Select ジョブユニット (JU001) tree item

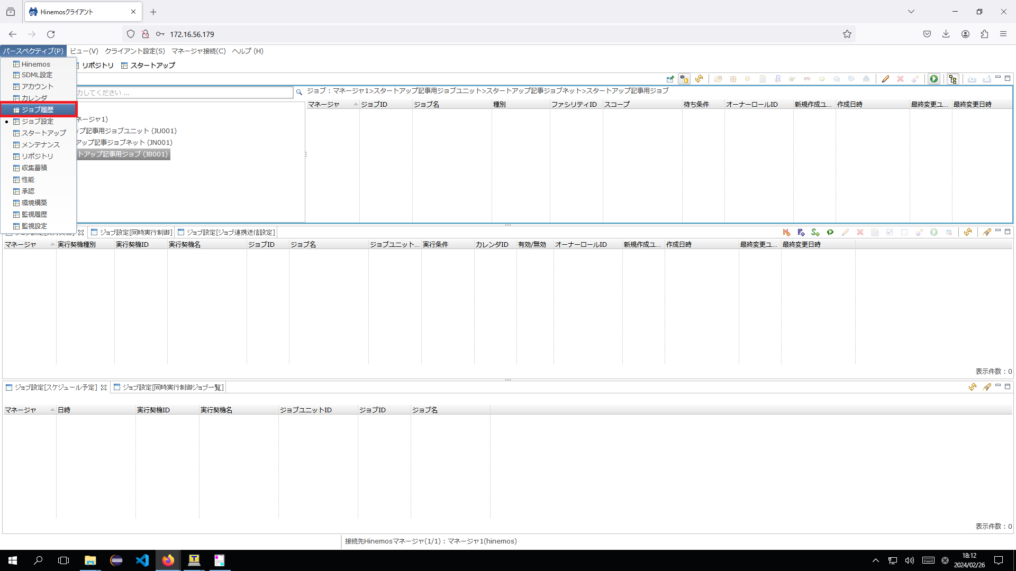tap(127, 131)
